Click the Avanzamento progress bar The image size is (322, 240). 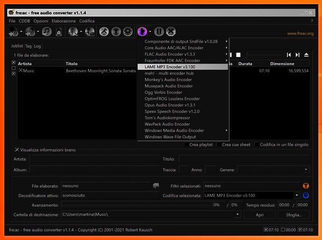pos(137,205)
